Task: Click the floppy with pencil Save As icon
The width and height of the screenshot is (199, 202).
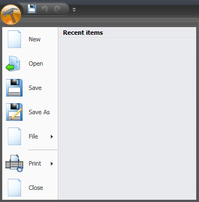Action: (x=14, y=112)
